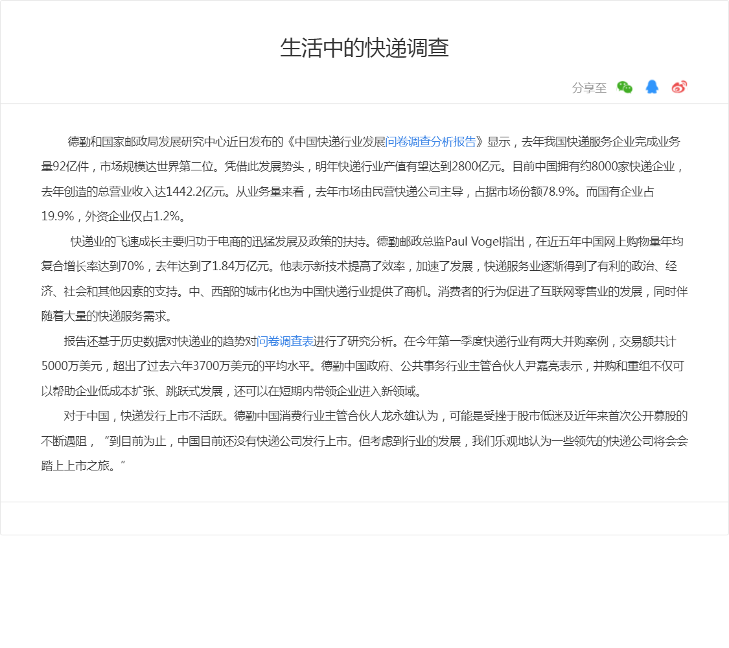Click the 分享至 label
Image resolution: width=729 pixels, height=648 pixels.
coord(589,88)
